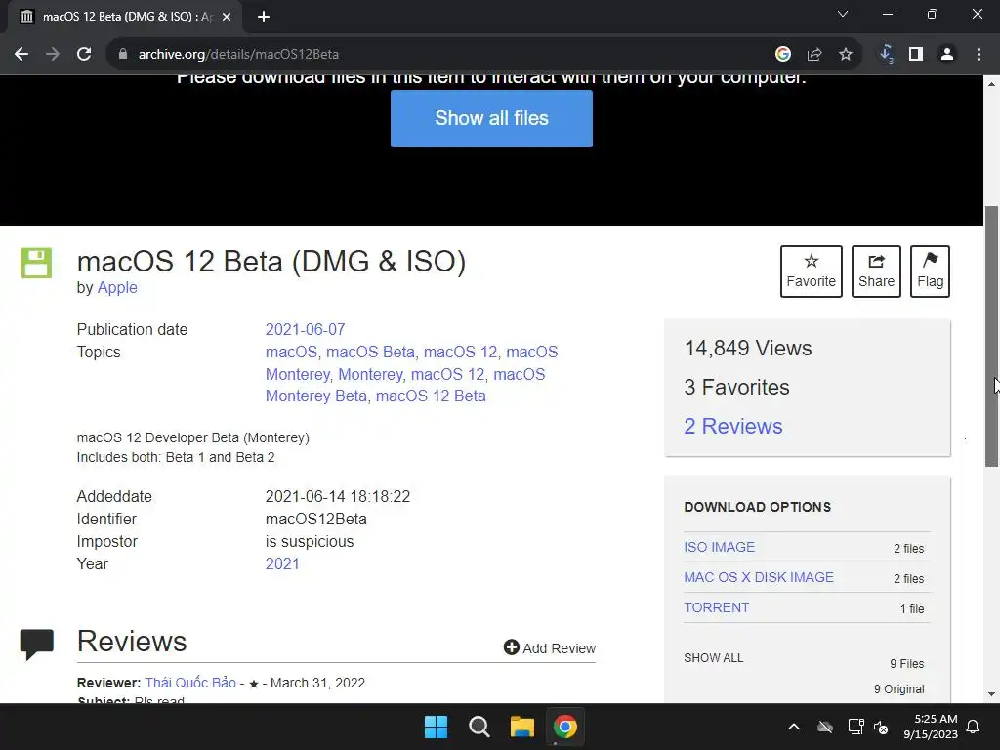Click the network display tray icon
The height and width of the screenshot is (750, 1000).
(x=855, y=727)
